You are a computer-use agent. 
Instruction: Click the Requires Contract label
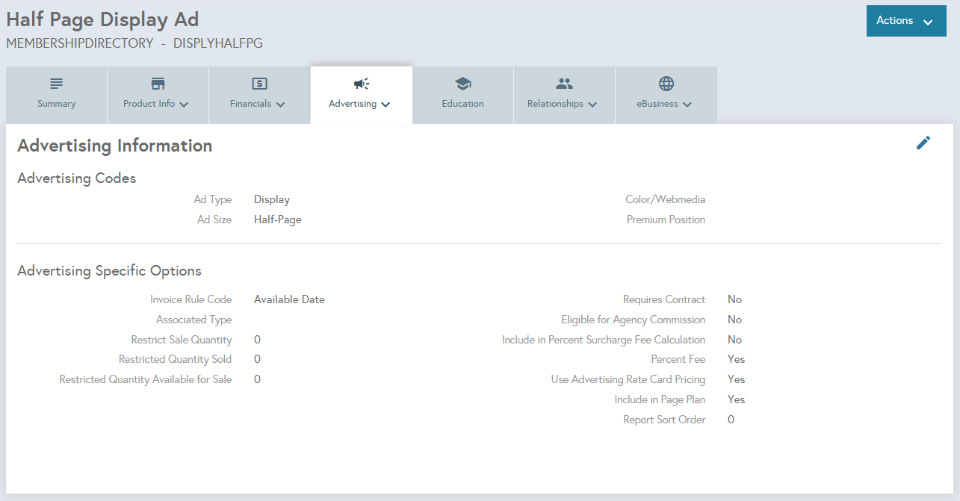pos(664,299)
